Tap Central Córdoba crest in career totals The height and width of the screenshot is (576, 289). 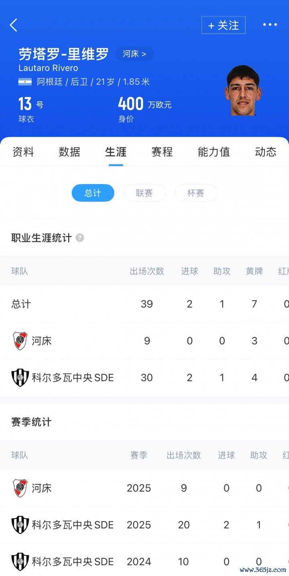tap(20, 378)
